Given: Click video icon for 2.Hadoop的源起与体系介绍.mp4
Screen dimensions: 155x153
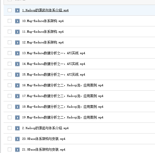Looking at the screenshot, I should [17, 128].
